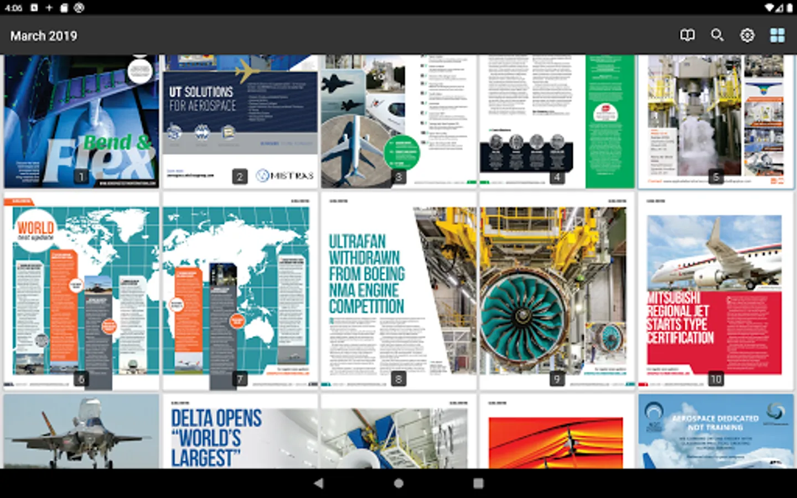797x498 pixels.
Task: Open the orange red airflow simulation thumbnail
Action: tap(557, 431)
